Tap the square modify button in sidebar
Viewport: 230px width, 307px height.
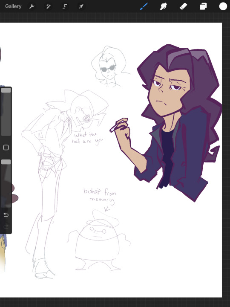(6, 148)
